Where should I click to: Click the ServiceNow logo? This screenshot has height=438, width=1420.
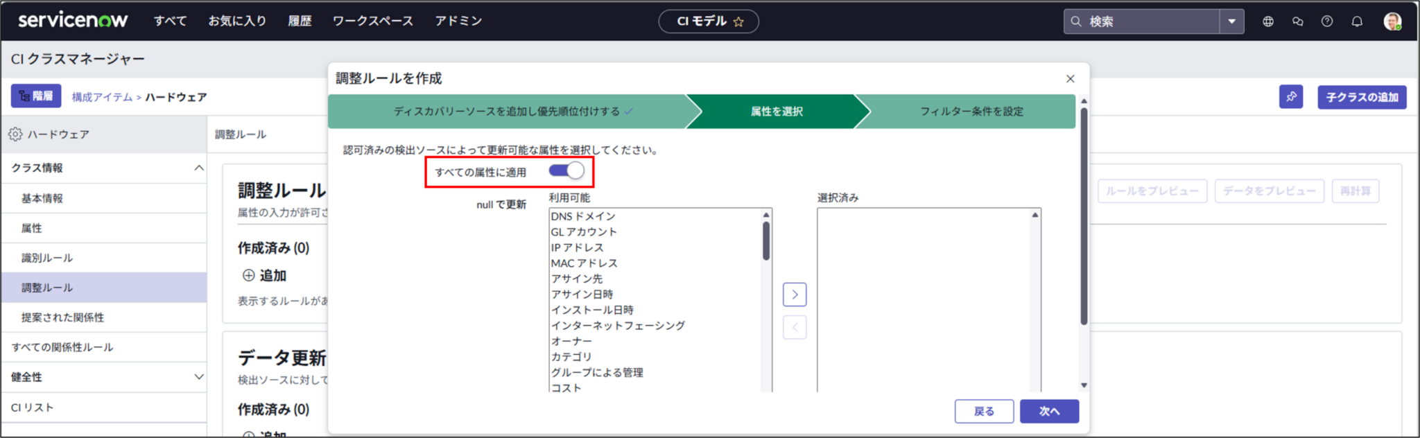(x=73, y=20)
